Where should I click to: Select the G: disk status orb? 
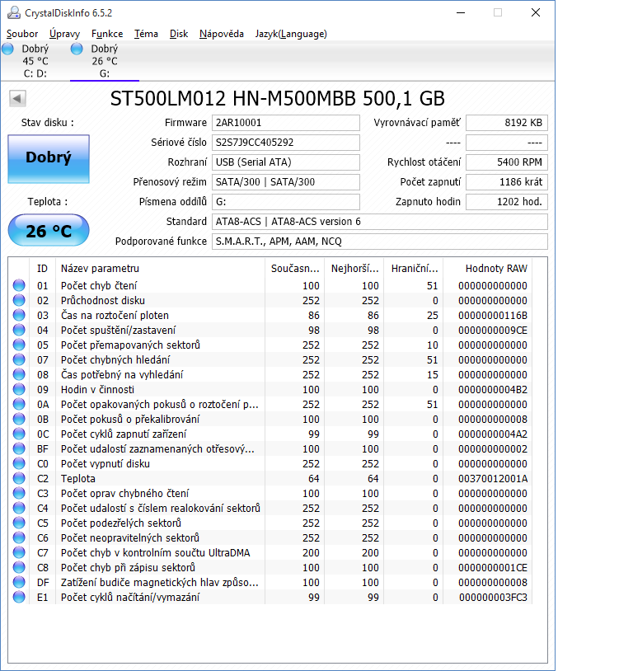tap(77, 49)
